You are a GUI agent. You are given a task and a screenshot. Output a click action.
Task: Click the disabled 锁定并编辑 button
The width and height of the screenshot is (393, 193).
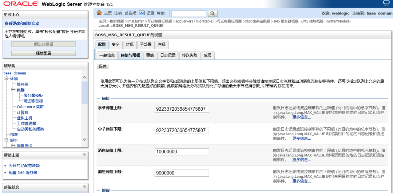(44, 44)
